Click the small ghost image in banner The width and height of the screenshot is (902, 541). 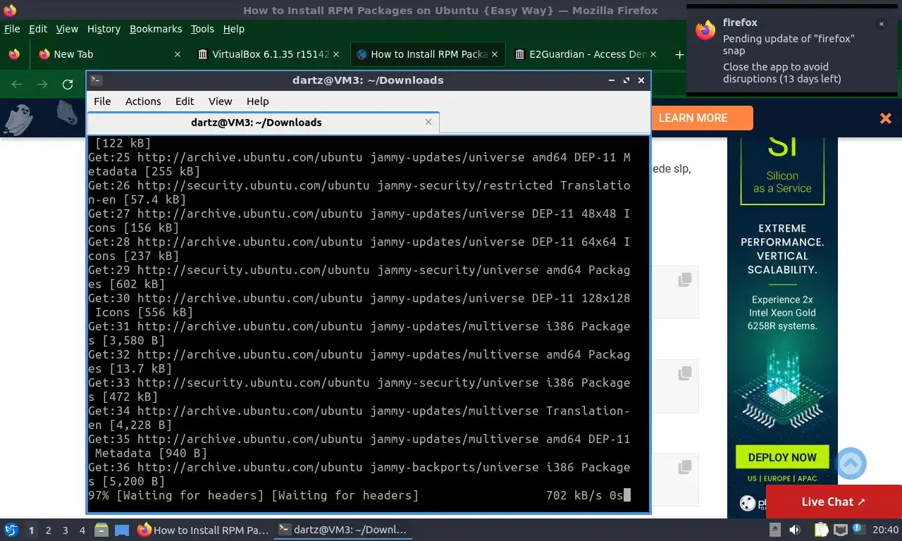[66, 113]
